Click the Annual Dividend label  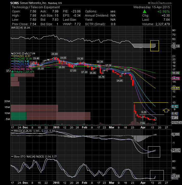pyautogui.click(x=97, y=16)
